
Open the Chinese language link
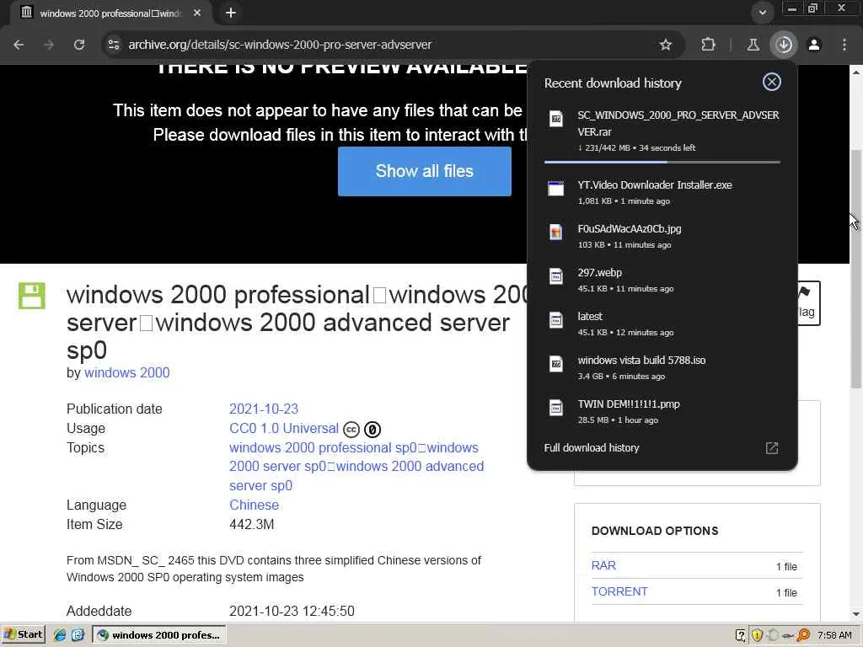(254, 505)
